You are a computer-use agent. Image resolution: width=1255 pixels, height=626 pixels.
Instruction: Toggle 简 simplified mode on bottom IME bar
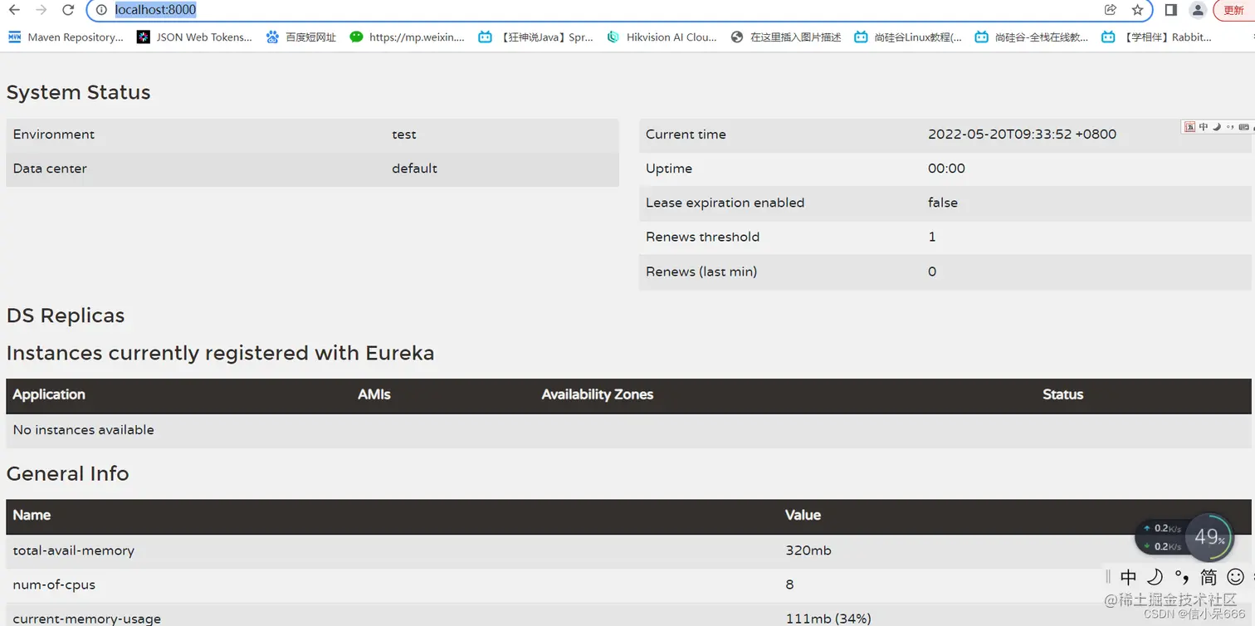pyautogui.click(x=1209, y=577)
